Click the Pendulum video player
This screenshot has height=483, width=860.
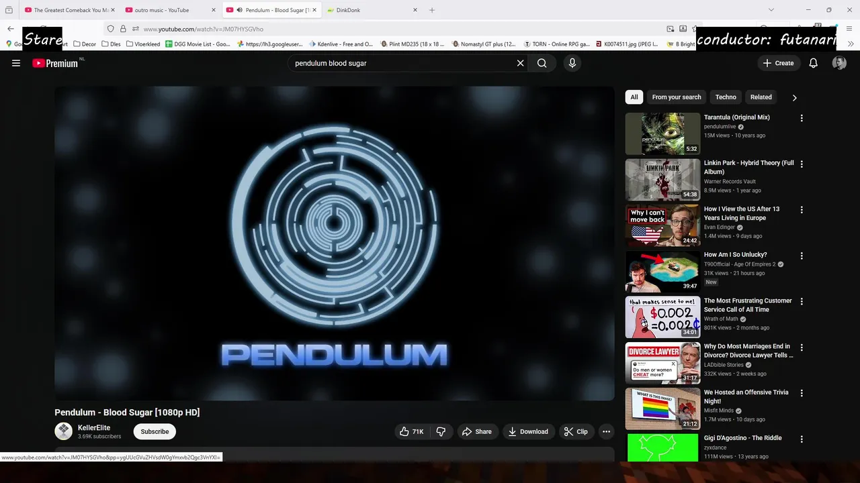[335, 244]
